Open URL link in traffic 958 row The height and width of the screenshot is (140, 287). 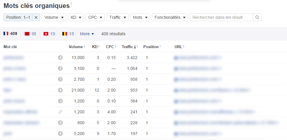[198, 80]
